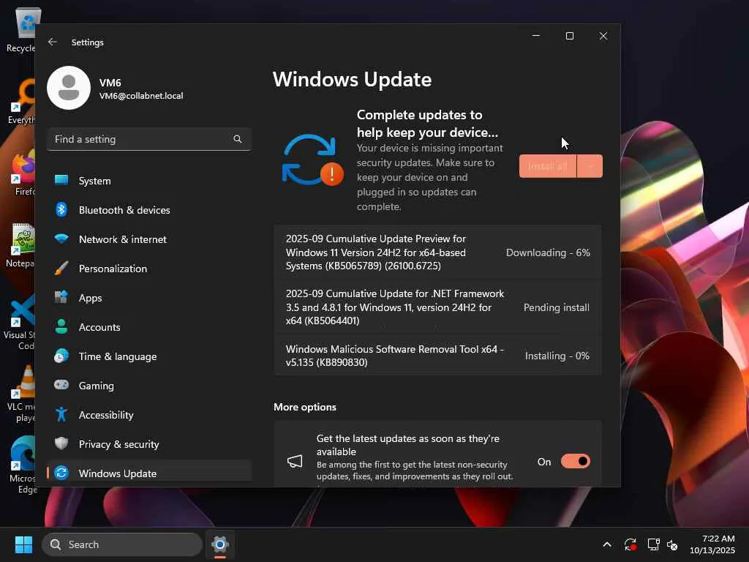Open the Apps settings page
749x562 pixels.
[149, 298]
